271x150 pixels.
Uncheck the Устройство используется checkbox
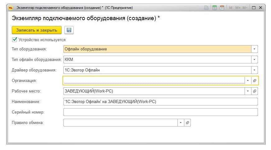15,40
